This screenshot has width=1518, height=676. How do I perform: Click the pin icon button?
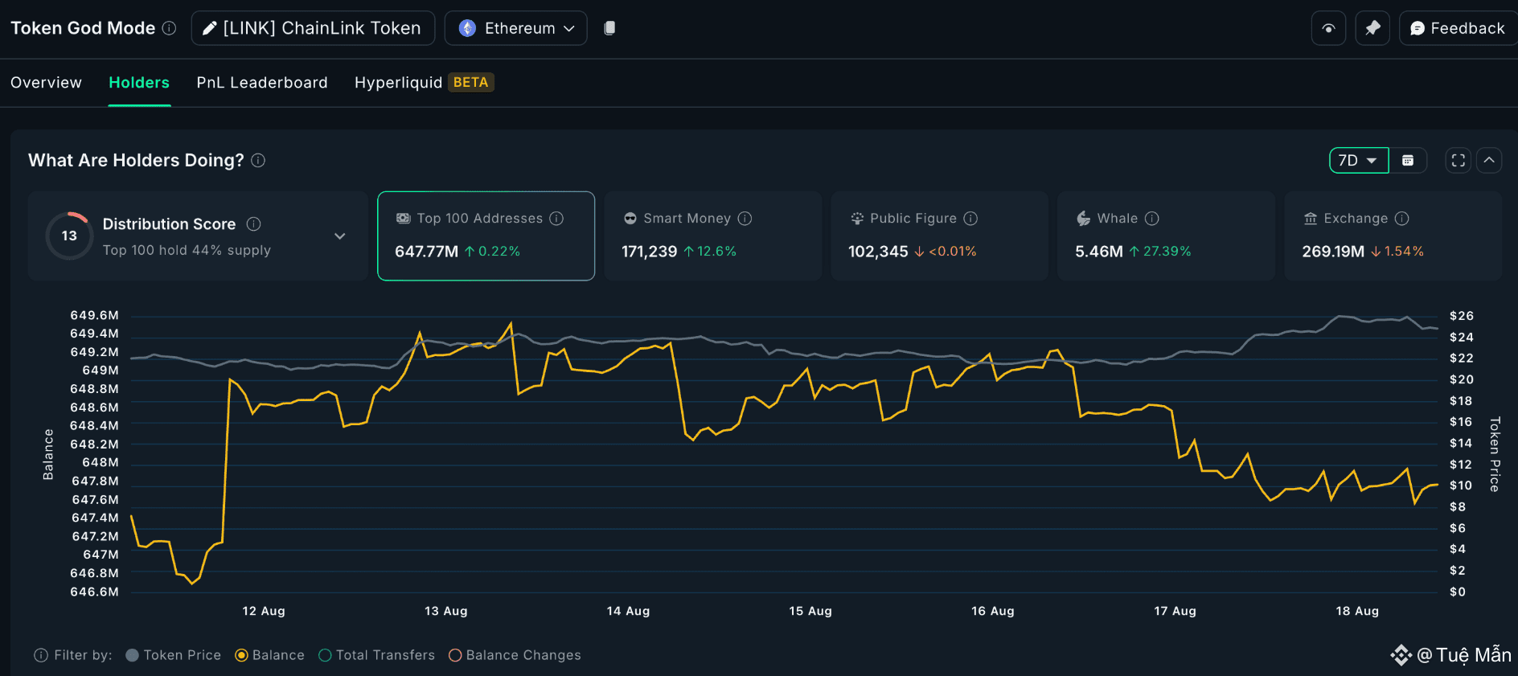[x=1372, y=28]
